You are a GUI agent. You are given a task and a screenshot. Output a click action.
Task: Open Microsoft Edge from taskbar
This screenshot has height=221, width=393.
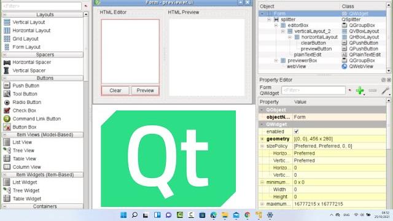click(214, 215)
